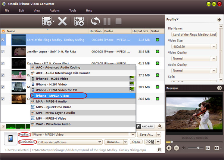Open settings with the wrench icon
Screen dimensions: 224x160
pyautogui.click(x=160, y=127)
